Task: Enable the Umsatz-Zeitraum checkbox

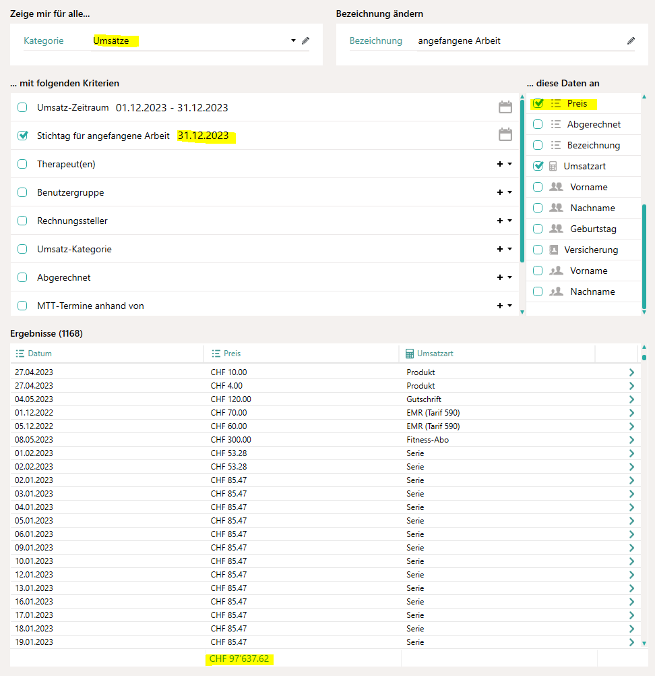Action: point(22,107)
